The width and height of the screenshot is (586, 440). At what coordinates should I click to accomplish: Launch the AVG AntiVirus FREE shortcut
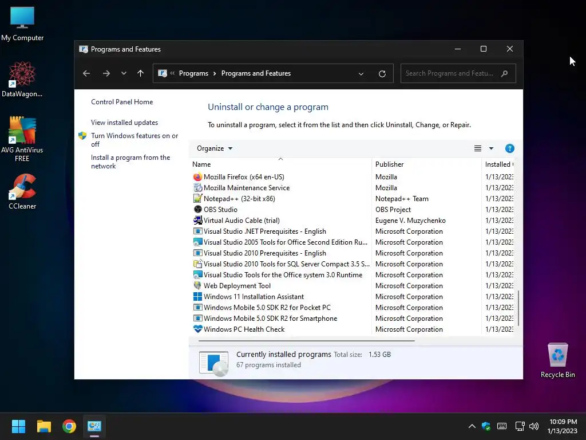click(22, 139)
